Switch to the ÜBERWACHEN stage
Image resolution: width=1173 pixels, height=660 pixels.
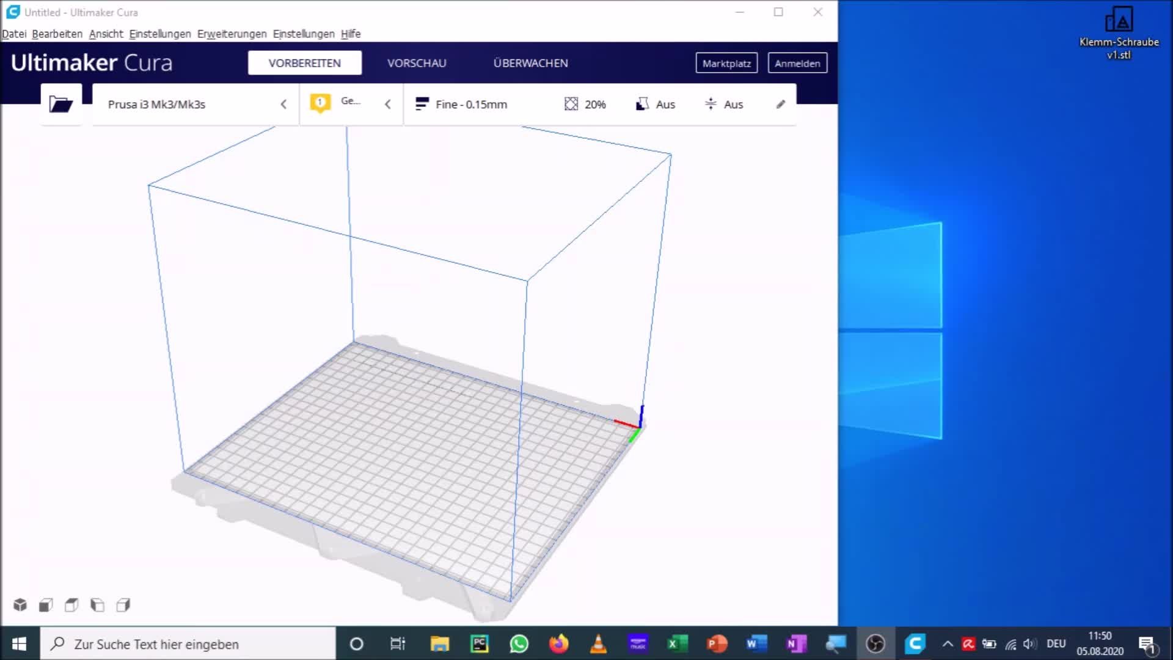pos(530,63)
